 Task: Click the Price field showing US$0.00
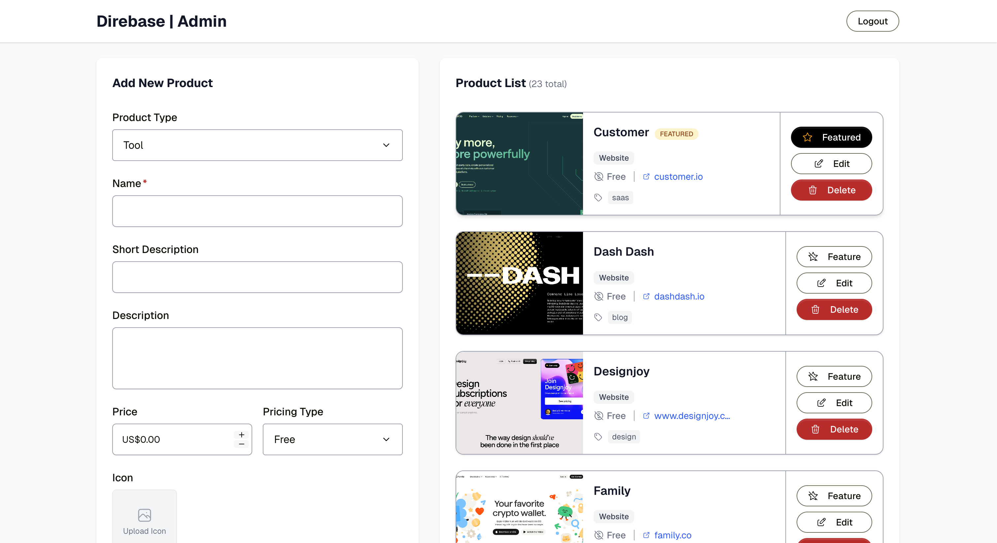182,439
